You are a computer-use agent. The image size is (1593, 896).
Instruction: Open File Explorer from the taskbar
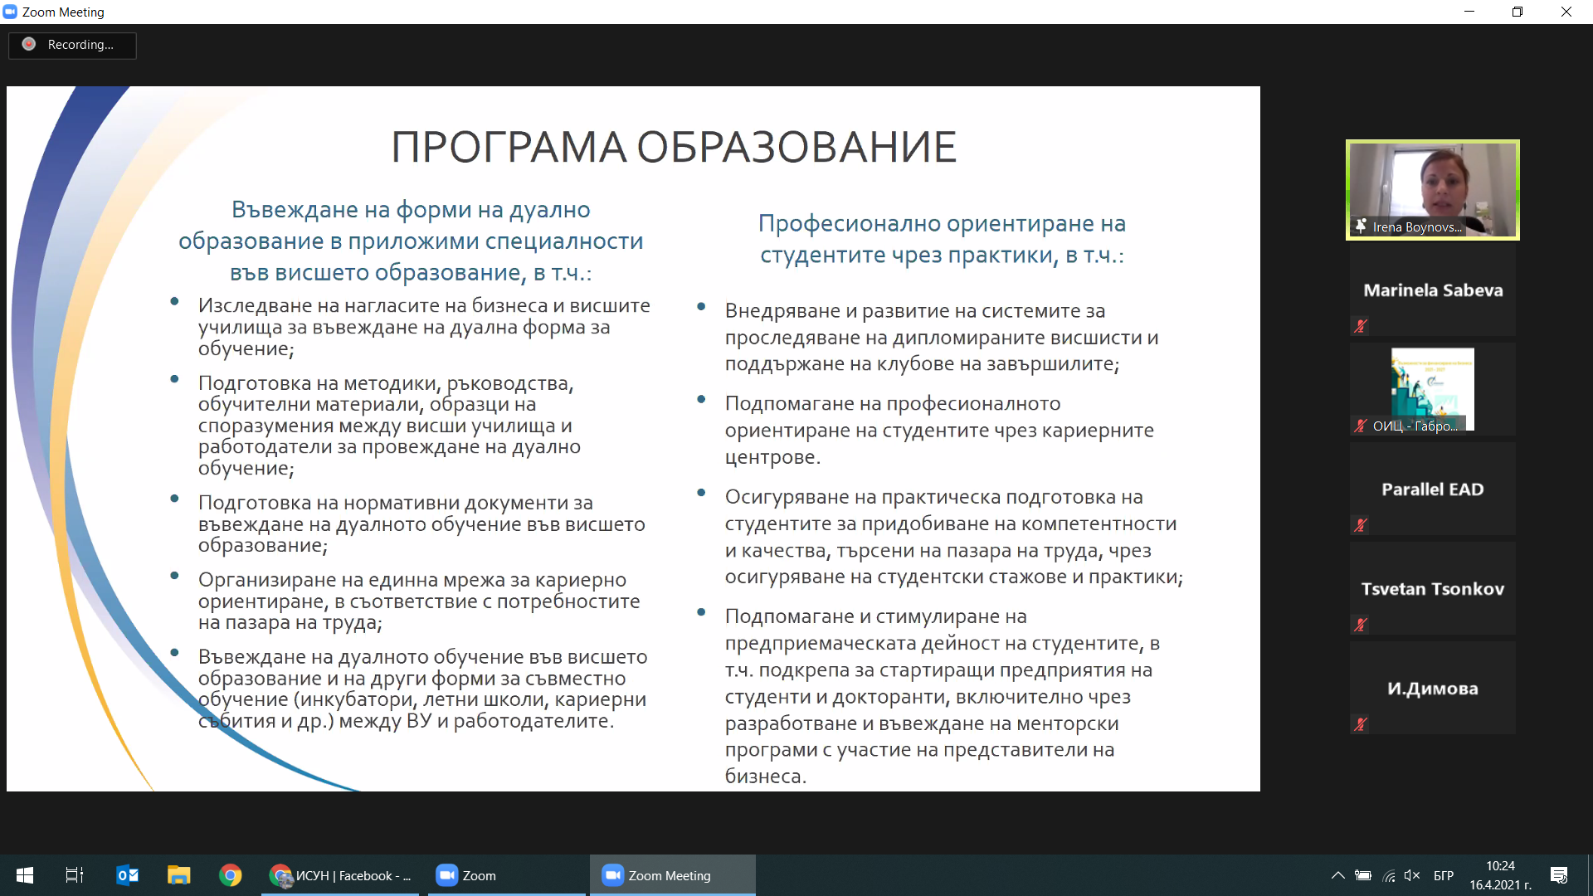178,875
